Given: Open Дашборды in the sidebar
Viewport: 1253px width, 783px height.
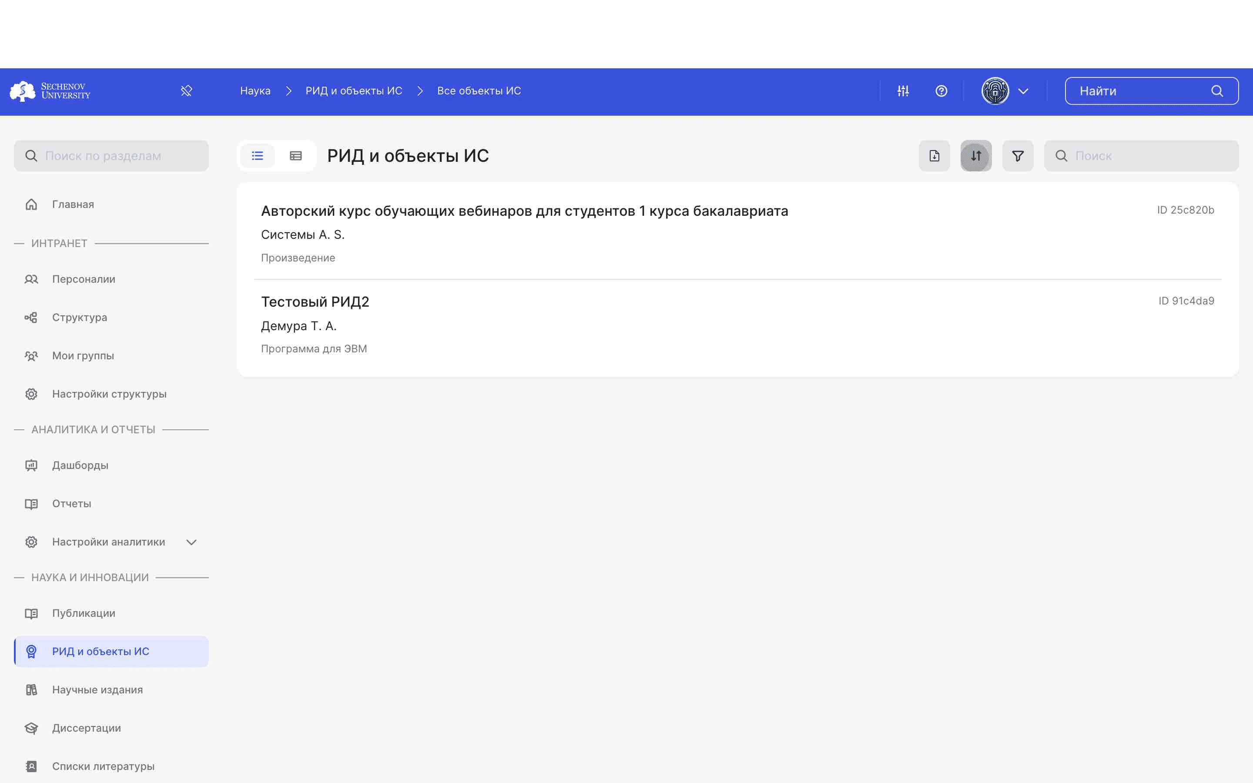Looking at the screenshot, I should click(x=111, y=465).
